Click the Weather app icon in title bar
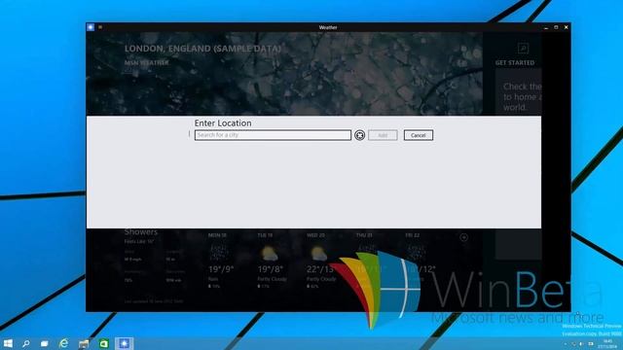This screenshot has width=623, height=350. coord(91,27)
